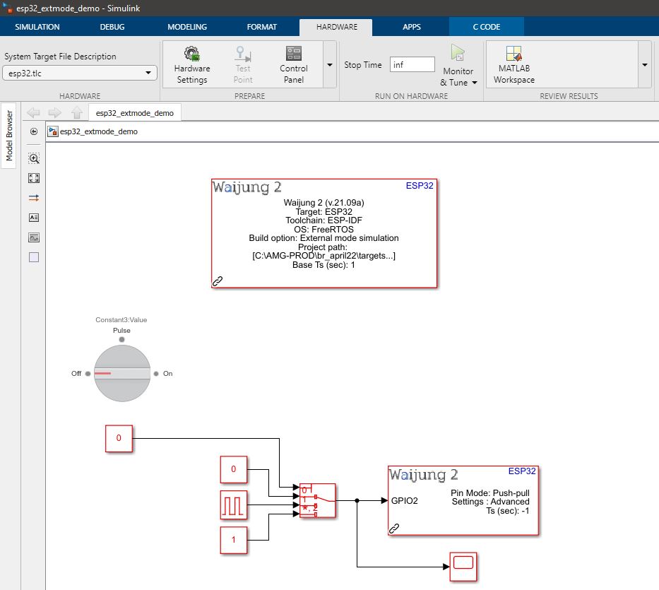The image size is (659, 590).
Task: Select Constant 0 block above Pulse Generator
Action: (x=234, y=469)
